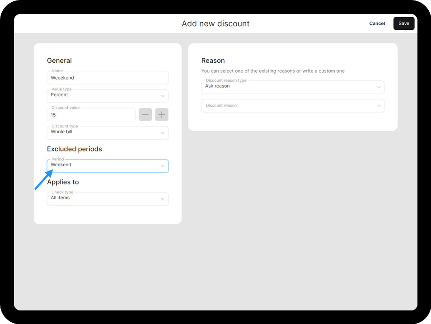The image size is (431, 324).
Task: Click the Discount value field showing 15
Action: coord(91,115)
